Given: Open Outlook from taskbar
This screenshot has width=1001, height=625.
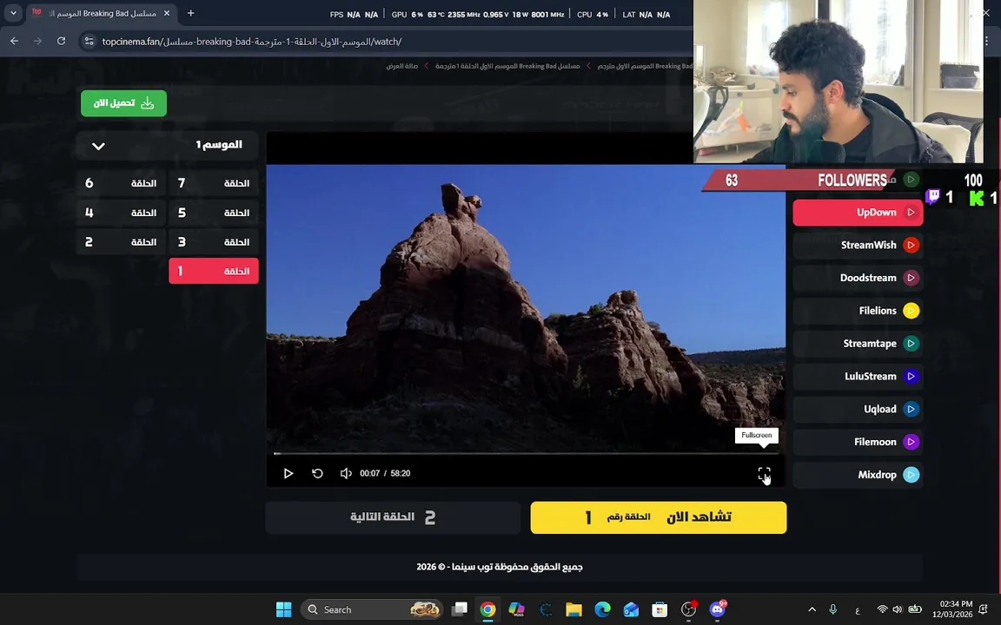Looking at the screenshot, I should [631, 609].
